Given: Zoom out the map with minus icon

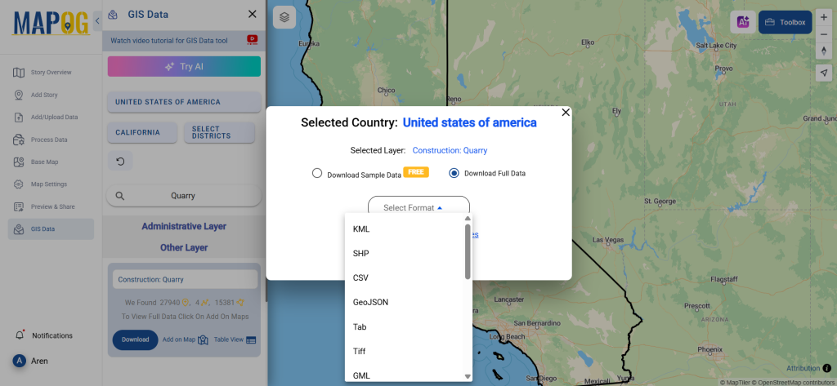Looking at the screenshot, I should [823, 34].
